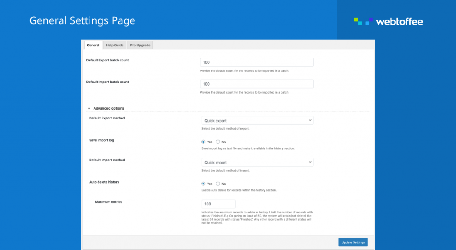
Task: Click the Maximum entries input field
Action: [218, 204]
